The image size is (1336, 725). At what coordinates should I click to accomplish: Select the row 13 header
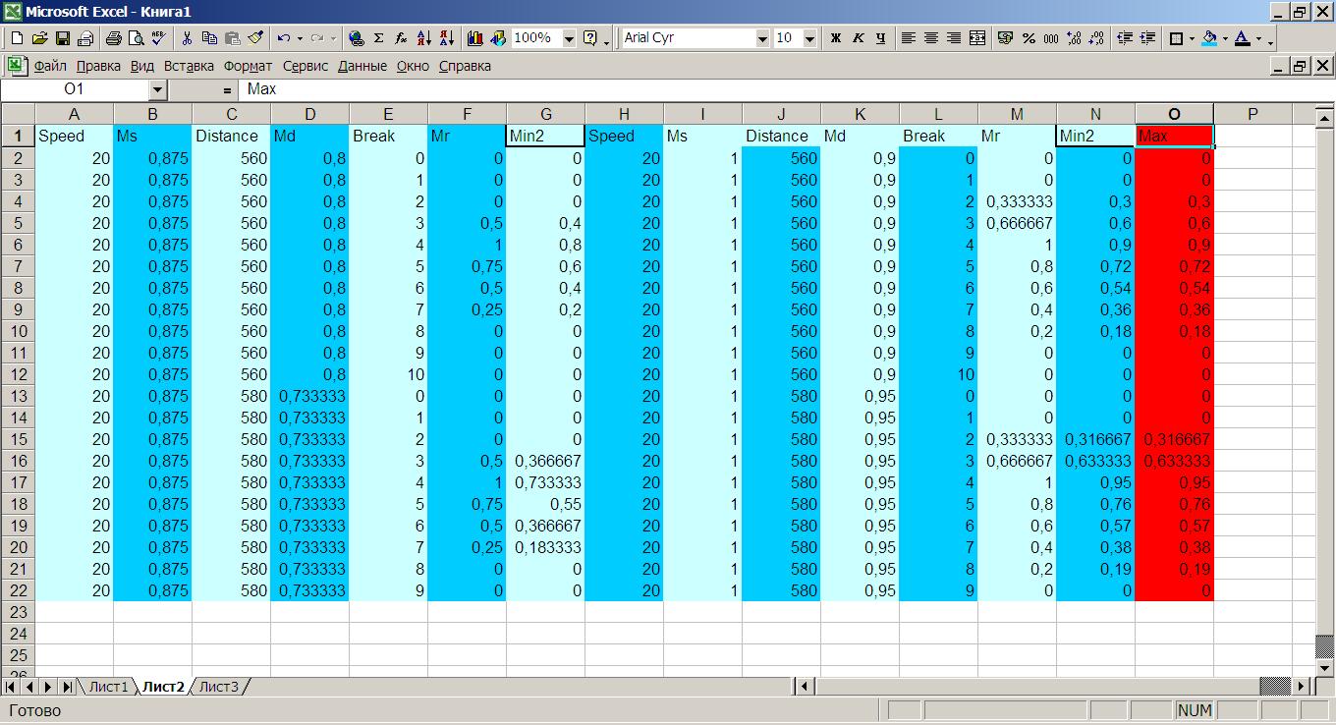coord(18,396)
